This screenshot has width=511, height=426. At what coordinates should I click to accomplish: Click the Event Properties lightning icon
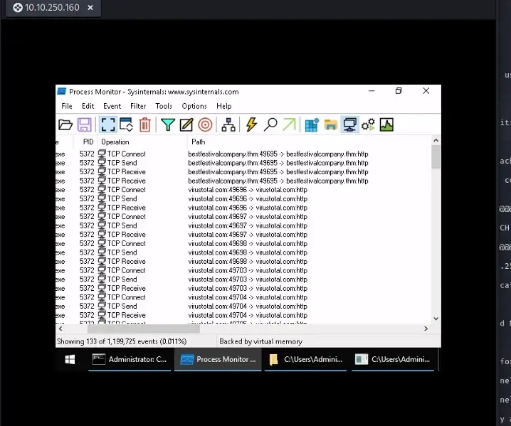coord(252,124)
